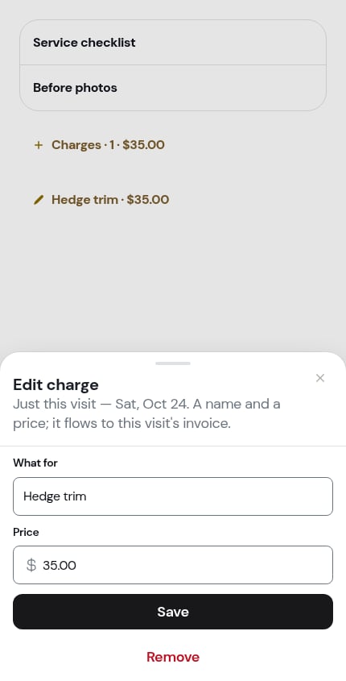Open the Service checklist row

(173, 43)
